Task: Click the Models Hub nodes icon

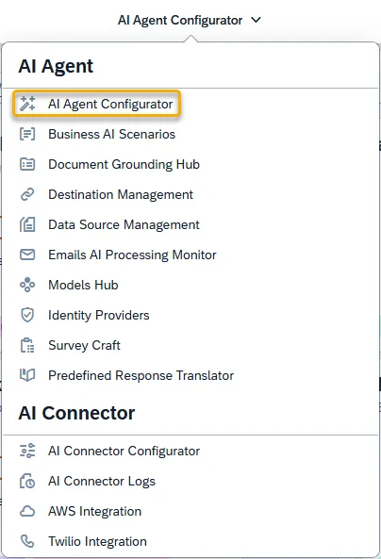Action: point(27,285)
